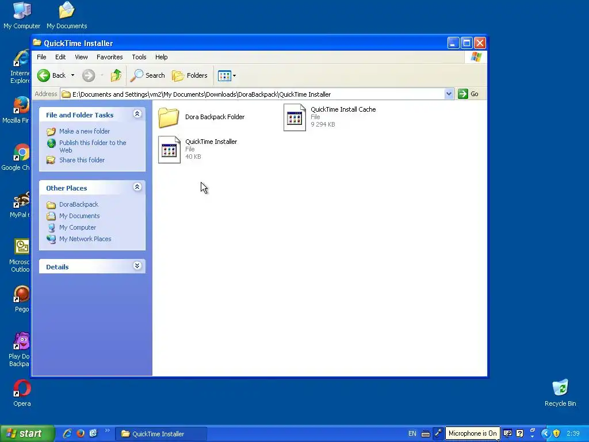Click the QuickTime Installer window folder icon
Screen dimensions: 589x442
pyautogui.click(x=37, y=43)
